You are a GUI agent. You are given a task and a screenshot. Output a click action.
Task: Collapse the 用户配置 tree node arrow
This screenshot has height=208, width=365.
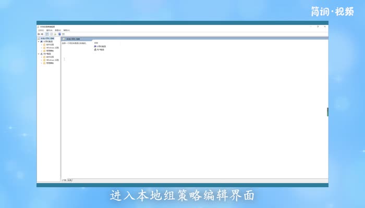[x=39, y=54]
